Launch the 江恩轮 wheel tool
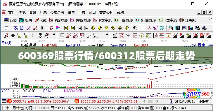 [x=188, y=20]
